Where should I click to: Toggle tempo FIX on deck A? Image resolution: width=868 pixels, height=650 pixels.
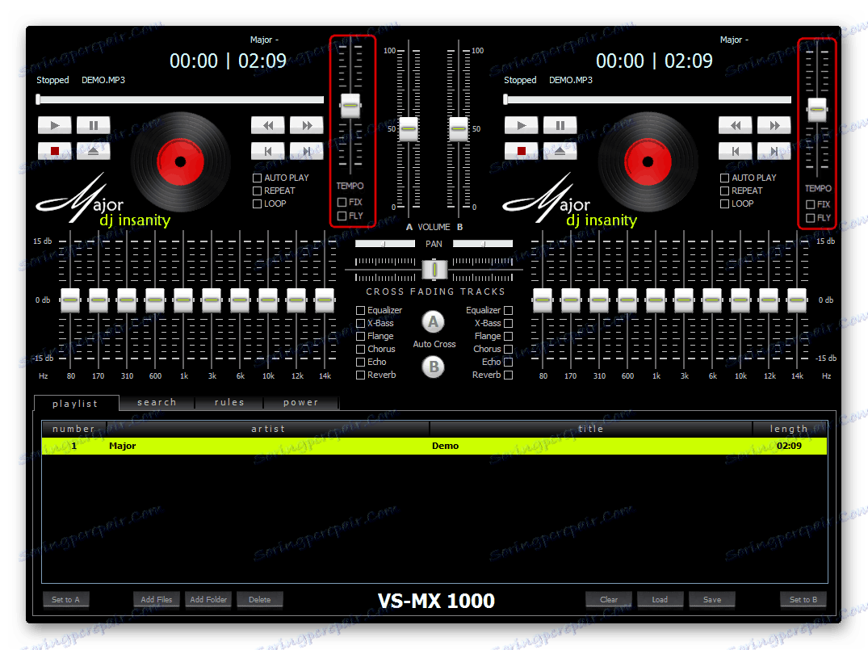pos(342,202)
